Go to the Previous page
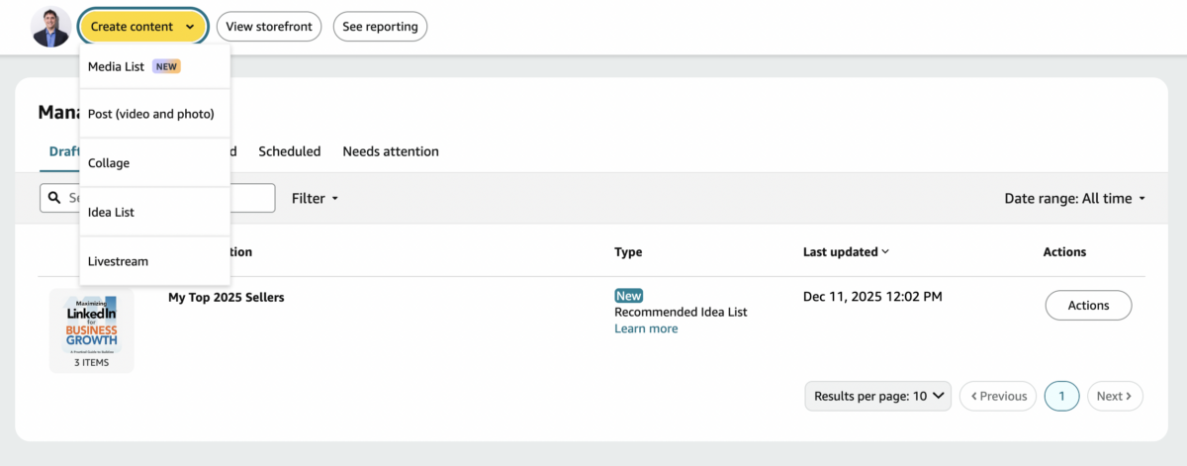Screen dimensions: 1187x466 point(998,396)
